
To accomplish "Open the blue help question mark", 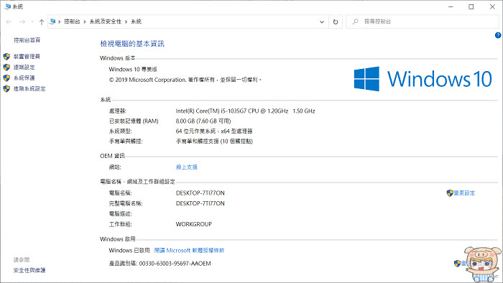I will (x=498, y=35).
